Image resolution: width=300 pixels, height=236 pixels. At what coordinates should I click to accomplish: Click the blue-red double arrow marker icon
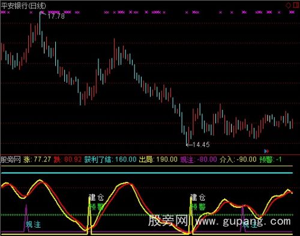(x=266, y=151)
